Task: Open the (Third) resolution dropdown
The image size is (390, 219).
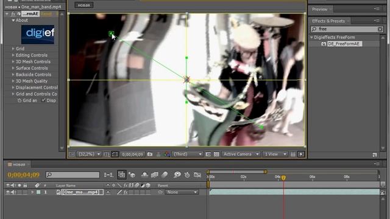Action: point(187,154)
